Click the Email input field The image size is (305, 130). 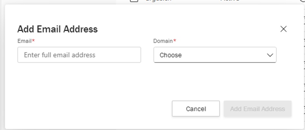pyautogui.click(x=79, y=55)
